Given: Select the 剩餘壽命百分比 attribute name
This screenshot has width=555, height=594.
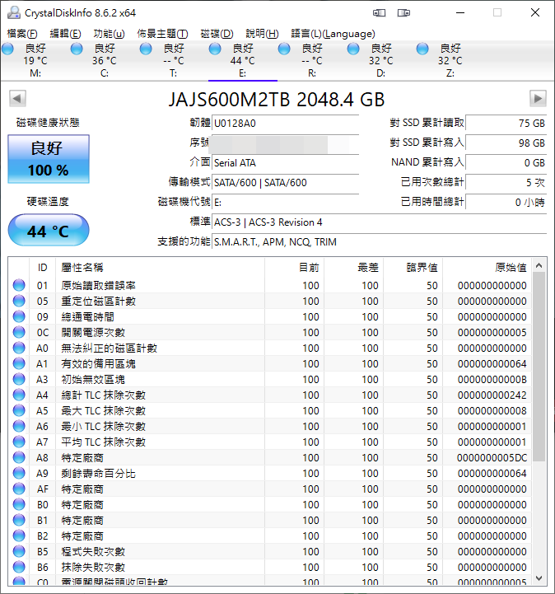Looking at the screenshot, I should 99,474.
